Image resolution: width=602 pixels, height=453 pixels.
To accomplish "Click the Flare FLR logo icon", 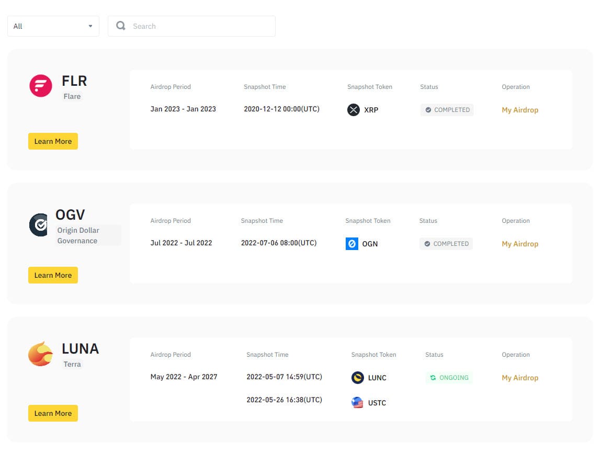I will pyautogui.click(x=41, y=86).
